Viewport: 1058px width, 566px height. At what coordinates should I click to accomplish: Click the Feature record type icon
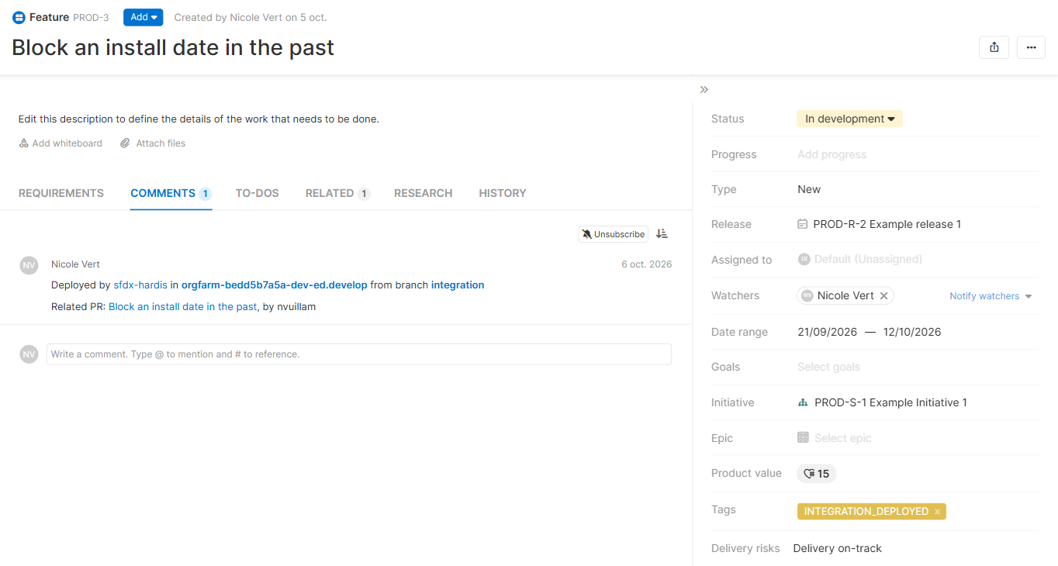19,17
